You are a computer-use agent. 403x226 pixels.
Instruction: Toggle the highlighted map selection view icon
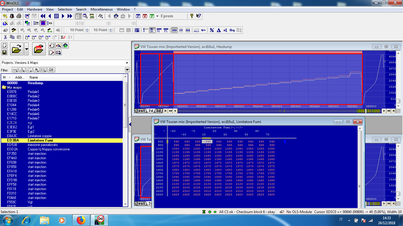[43, 23]
